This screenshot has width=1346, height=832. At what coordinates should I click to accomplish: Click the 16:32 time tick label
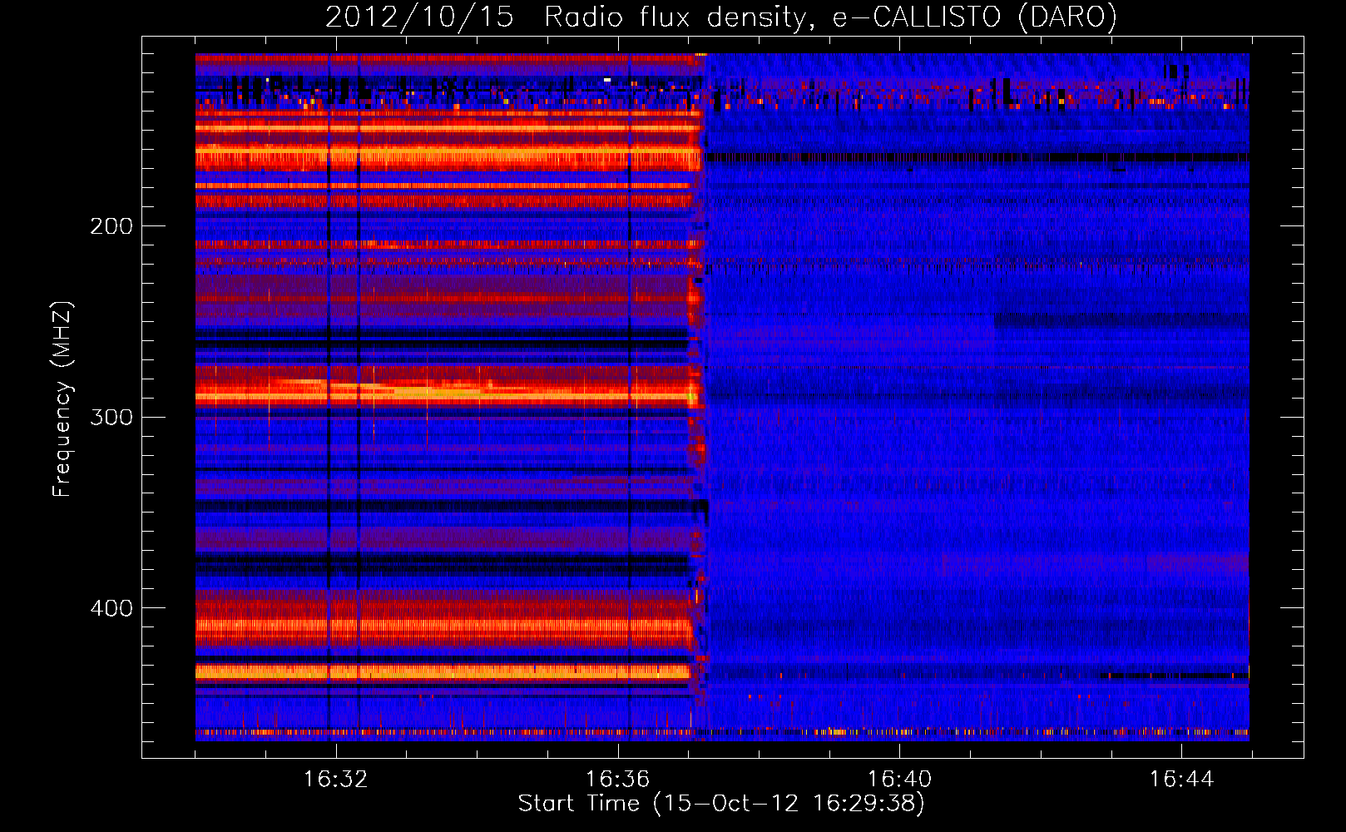click(336, 780)
